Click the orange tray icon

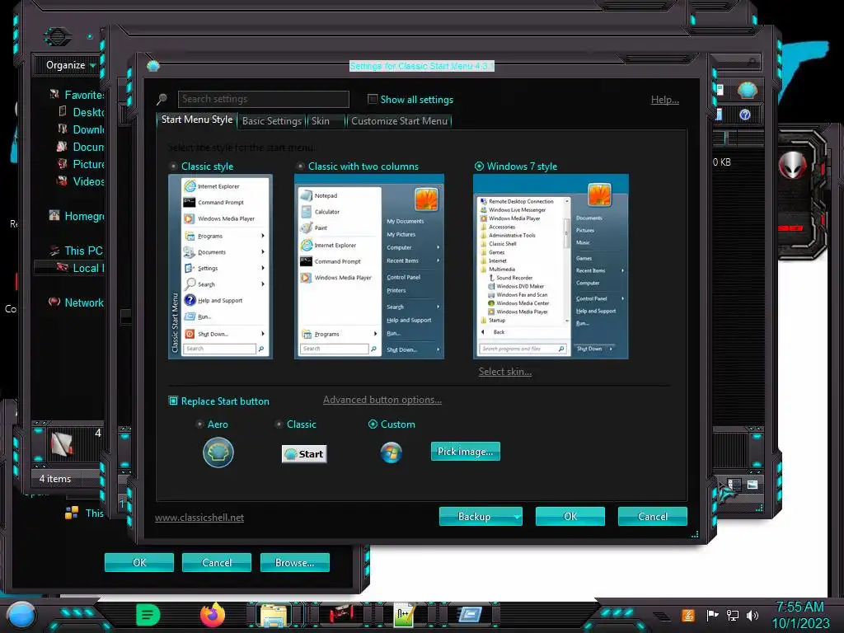(x=688, y=615)
